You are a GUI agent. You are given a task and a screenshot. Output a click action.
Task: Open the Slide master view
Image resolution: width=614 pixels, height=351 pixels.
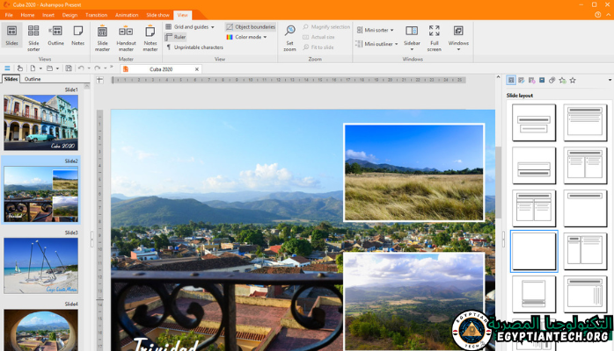tap(102, 35)
